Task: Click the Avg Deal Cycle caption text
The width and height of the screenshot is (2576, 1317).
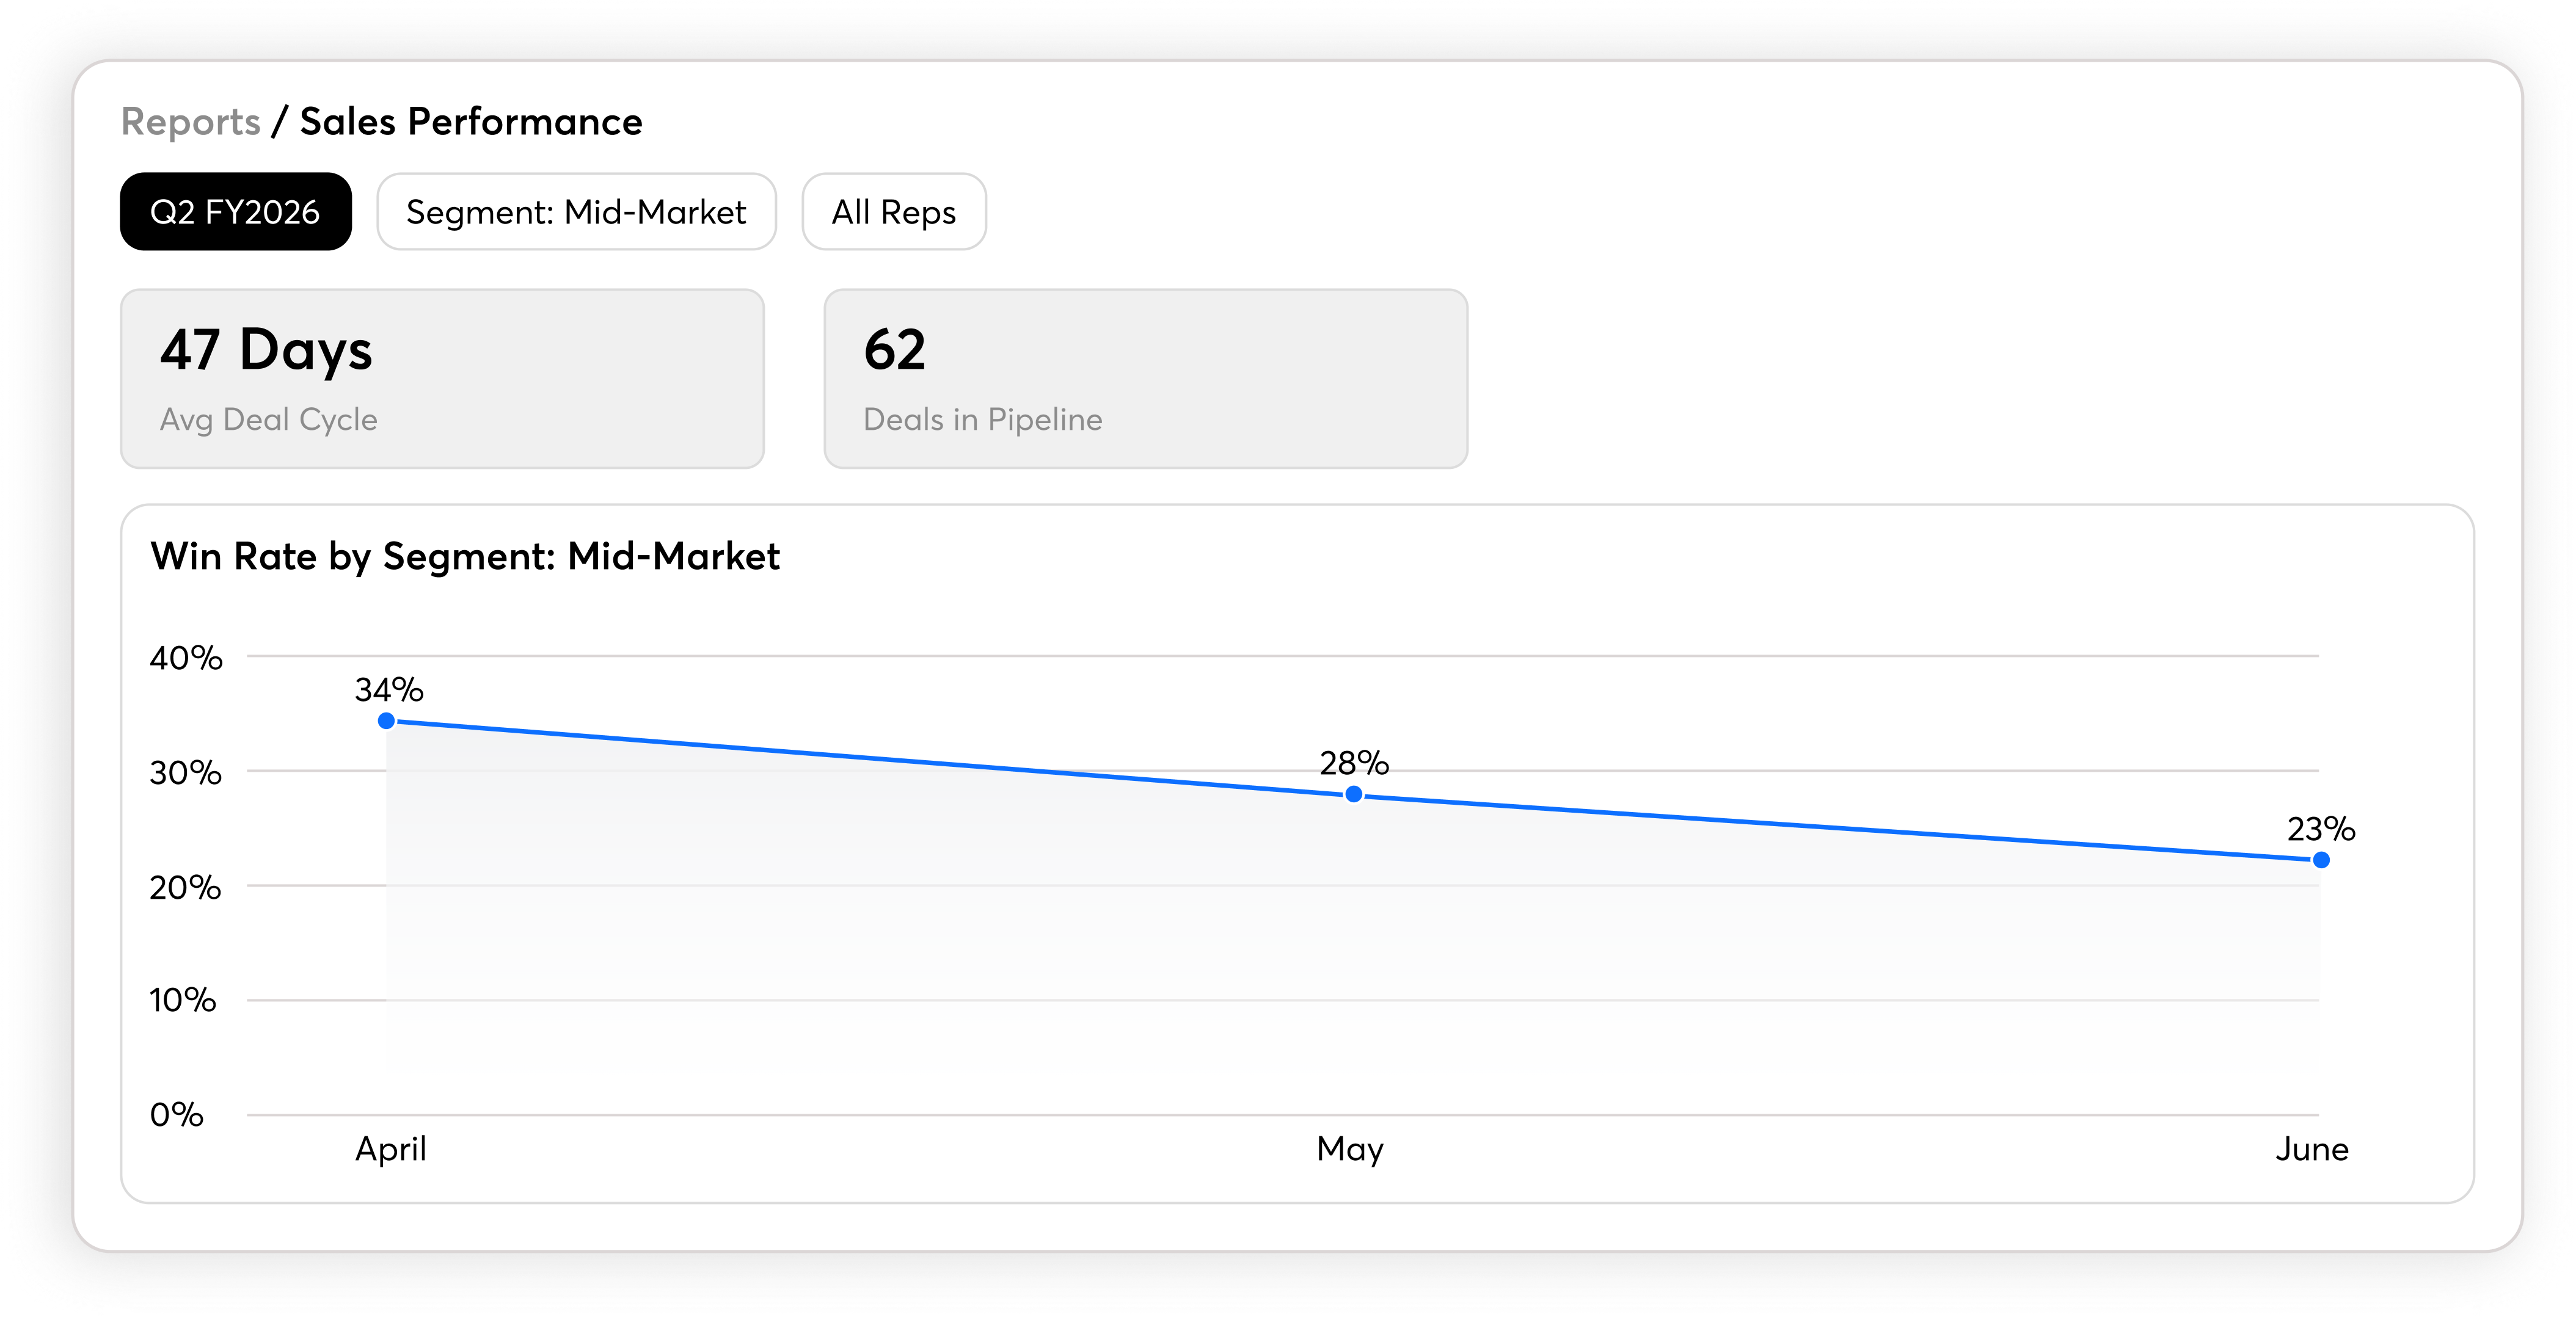Action: [x=269, y=419]
